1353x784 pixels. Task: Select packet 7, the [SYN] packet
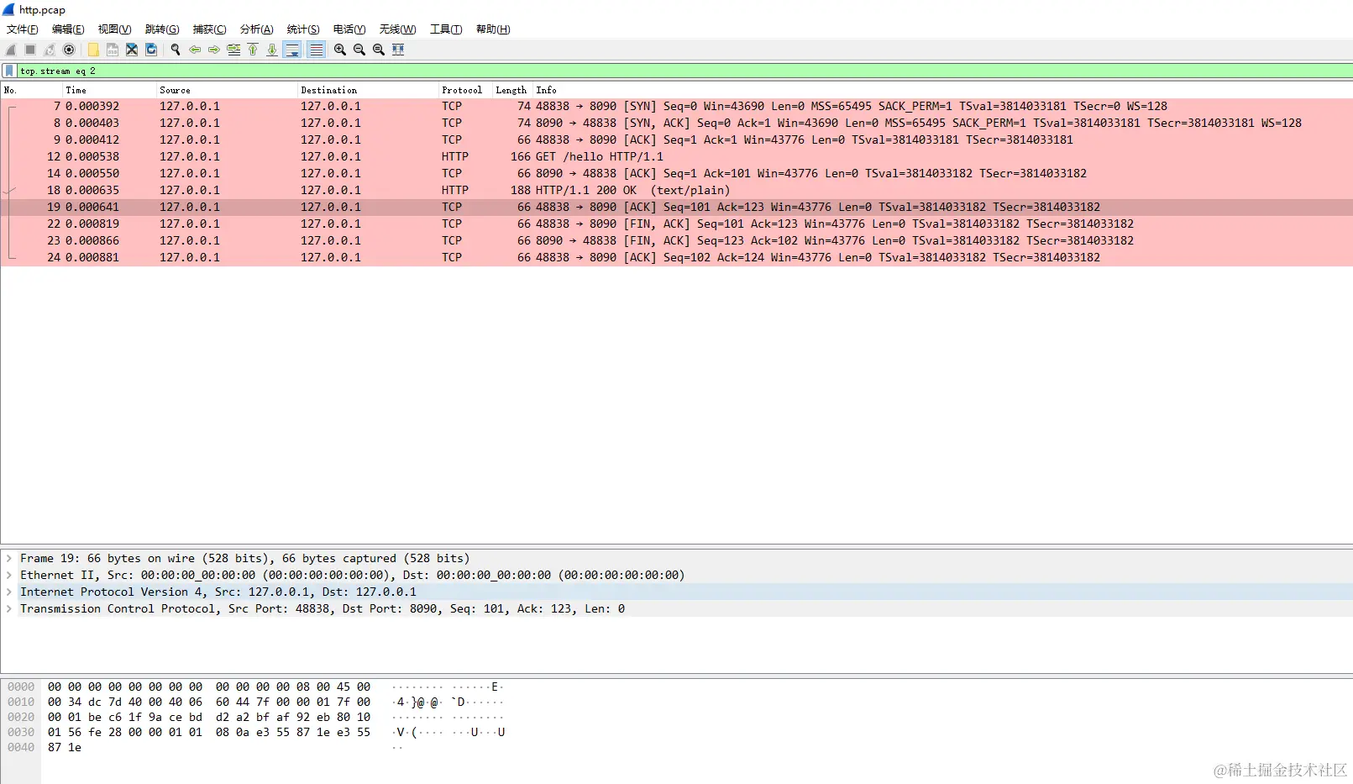tap(676, 107)
